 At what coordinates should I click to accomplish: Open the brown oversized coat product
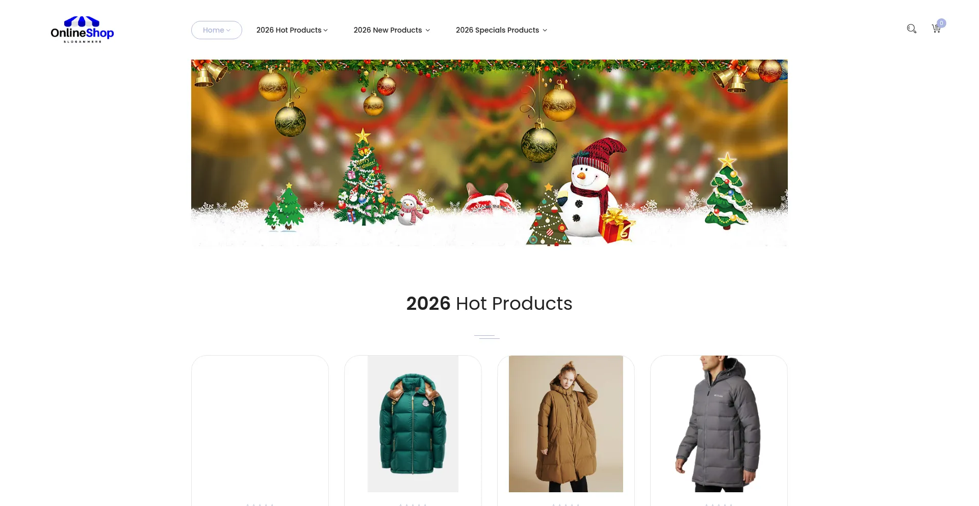566,424
